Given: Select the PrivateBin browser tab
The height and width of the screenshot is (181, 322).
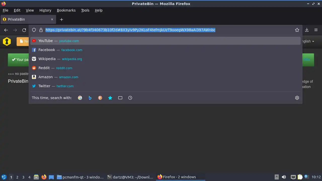Looking at the screenshot, I should coord(28,19).
